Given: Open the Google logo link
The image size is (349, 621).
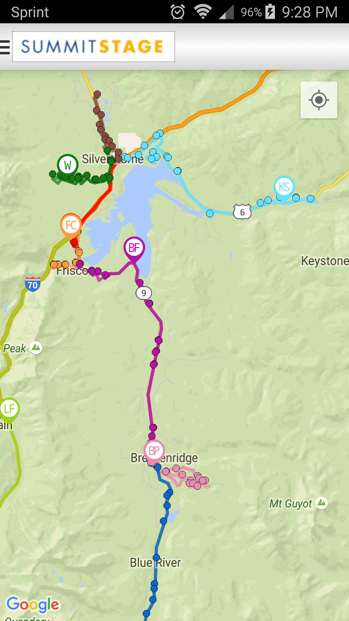Looking at the screenshot, I should click(33, 604).
